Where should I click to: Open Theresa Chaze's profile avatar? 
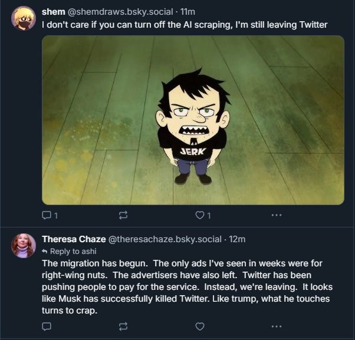24,246
